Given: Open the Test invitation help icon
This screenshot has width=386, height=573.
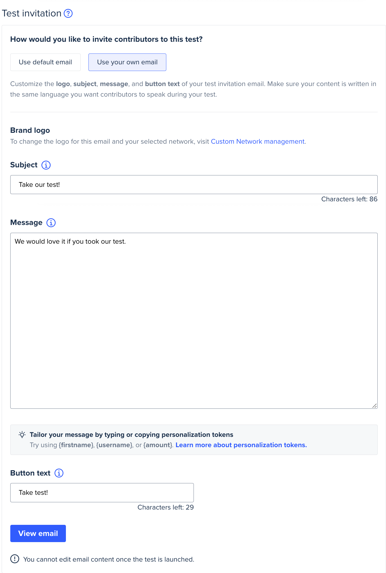Looking at the screenshot, I should pos(68,13).
